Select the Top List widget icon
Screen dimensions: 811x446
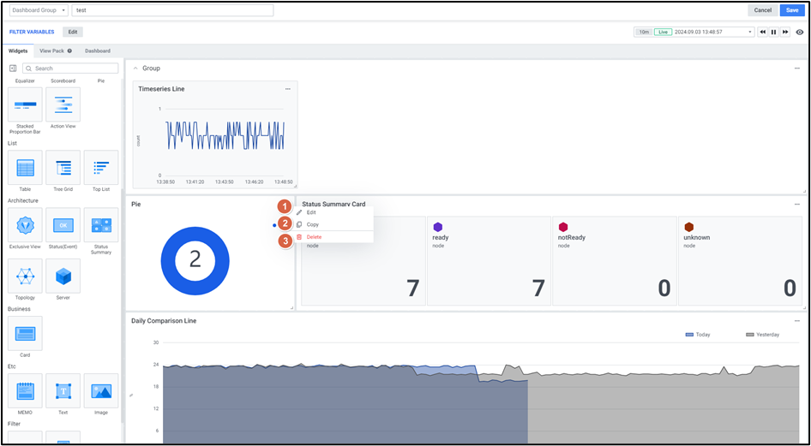tap(101, 168)
